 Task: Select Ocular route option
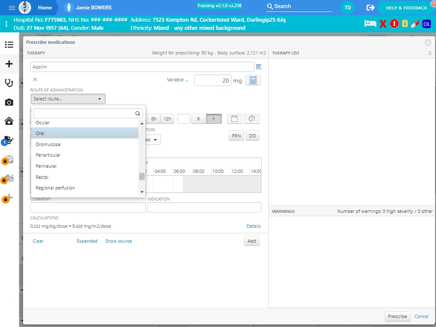85,123
